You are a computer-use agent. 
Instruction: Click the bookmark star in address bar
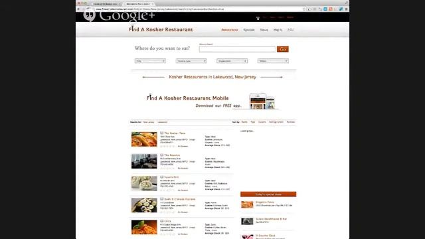point(304,9)
